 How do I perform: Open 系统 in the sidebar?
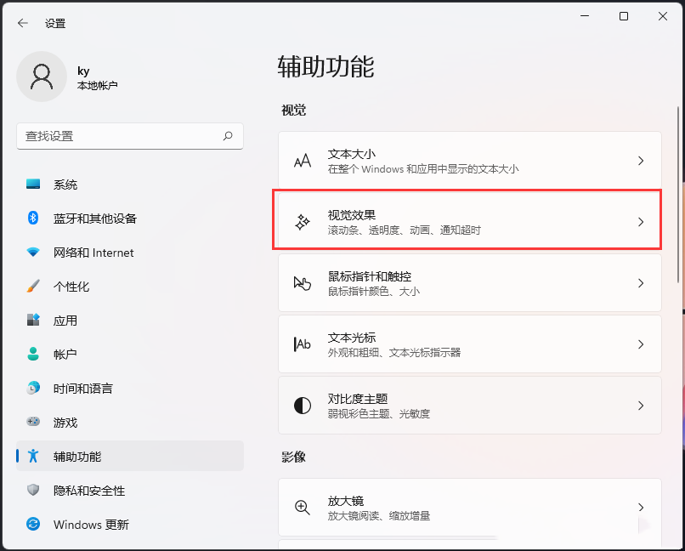[65, 185]
